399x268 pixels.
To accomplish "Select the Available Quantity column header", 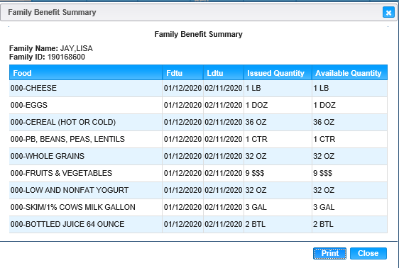I will 349,73.
